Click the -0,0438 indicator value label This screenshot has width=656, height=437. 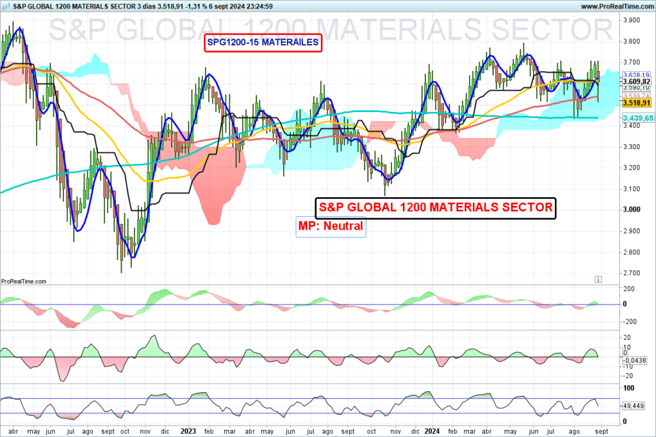(634, 360)
